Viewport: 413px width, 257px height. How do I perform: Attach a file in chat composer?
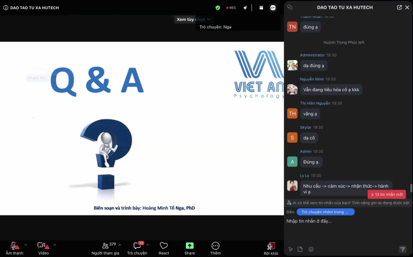tap(300, 249)
